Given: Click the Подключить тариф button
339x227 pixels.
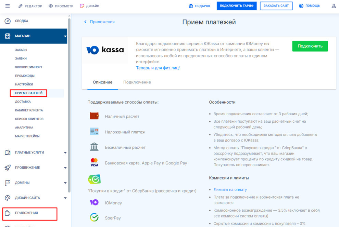Looking at the screenshot, I should [x=237, y=6].
